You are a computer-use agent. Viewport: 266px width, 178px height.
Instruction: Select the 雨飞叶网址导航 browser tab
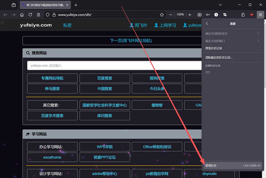tap(45, 5)
